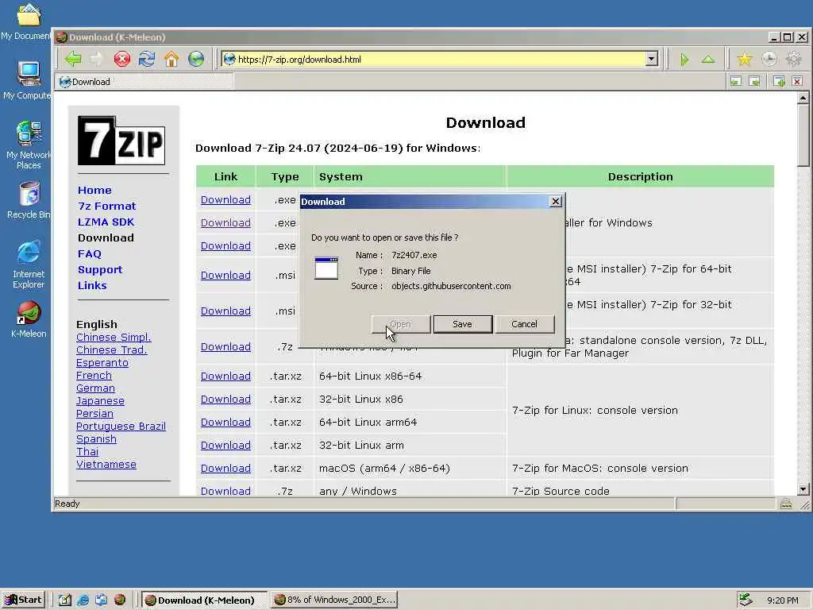
Task: Click Outlook Express quick launch icon
Action: click(101, 600)
